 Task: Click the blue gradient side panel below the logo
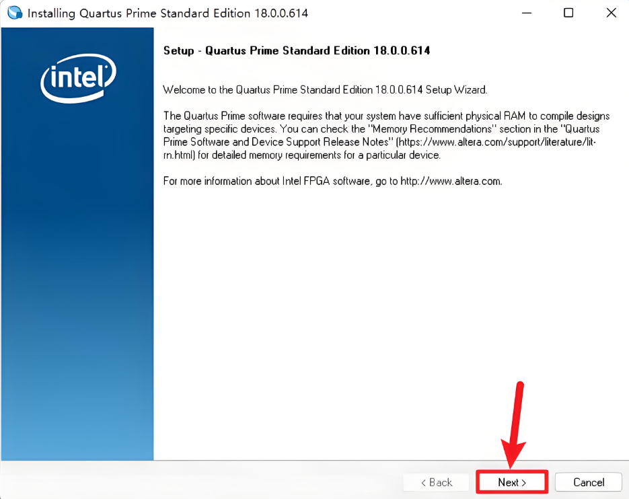pyautogui.click(x=77, y=281)
